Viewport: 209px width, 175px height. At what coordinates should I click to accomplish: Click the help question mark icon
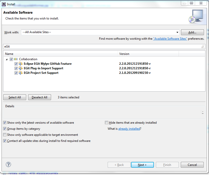pyautogui.click(x=8, y=165)
